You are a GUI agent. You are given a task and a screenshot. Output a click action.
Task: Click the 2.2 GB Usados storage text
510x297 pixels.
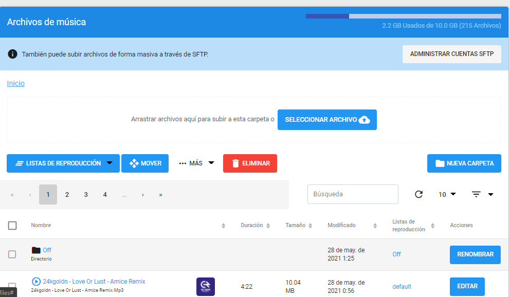442,26
